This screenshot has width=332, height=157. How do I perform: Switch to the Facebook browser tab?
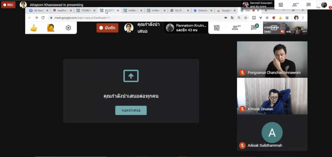coord(37,10)
